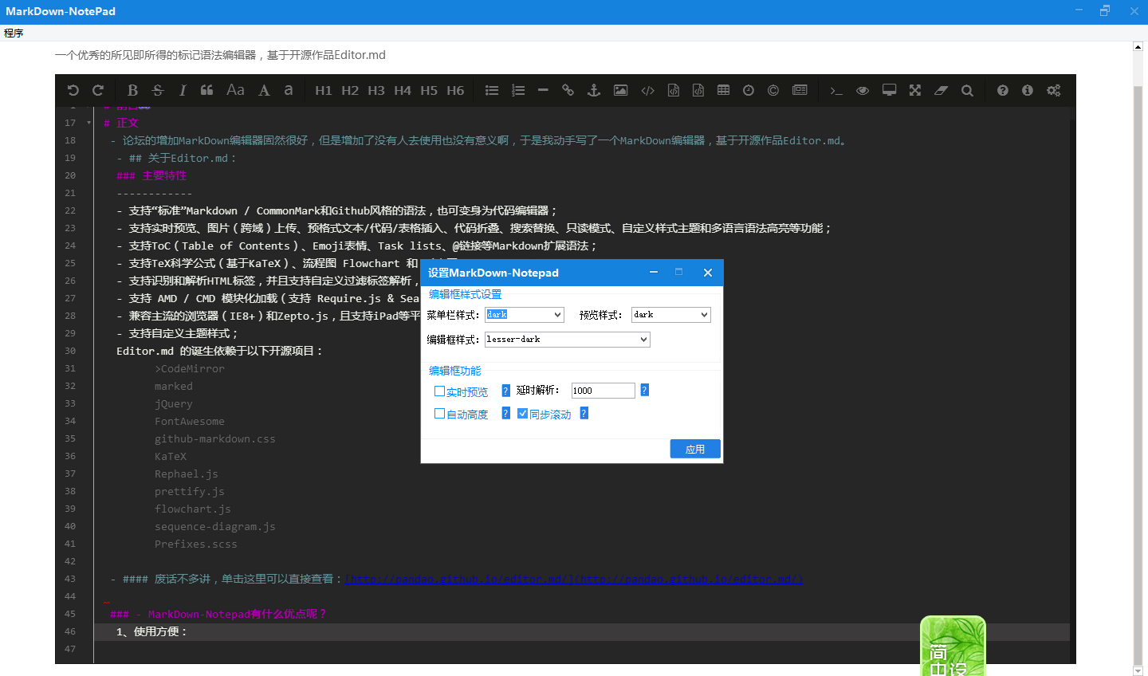1148x676 pixels.
Task: Insert date and time with clock icon
Action: point(748,90)
